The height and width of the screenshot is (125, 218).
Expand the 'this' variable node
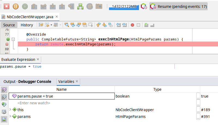coord(10,110)
